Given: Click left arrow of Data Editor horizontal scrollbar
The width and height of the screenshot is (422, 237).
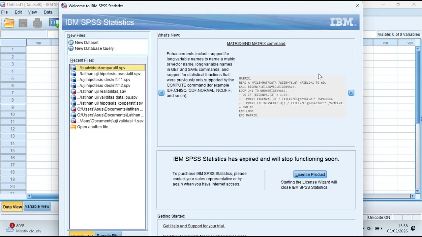Looking at the screenshot, I should (x=29, y=196).
